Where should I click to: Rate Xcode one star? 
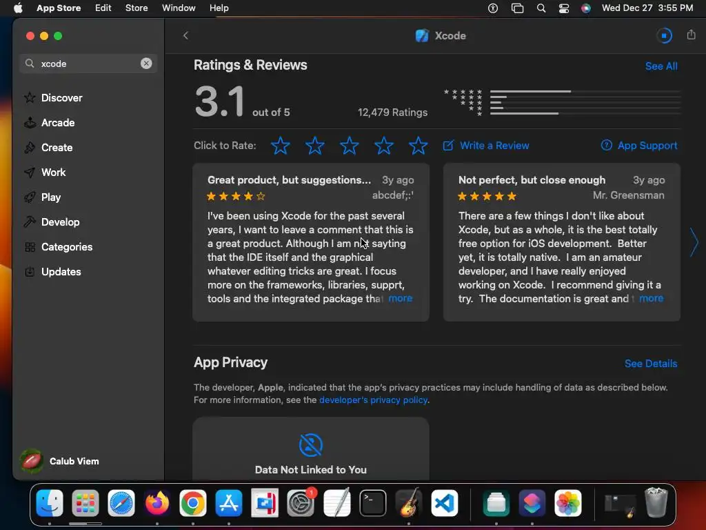[281, 146]
